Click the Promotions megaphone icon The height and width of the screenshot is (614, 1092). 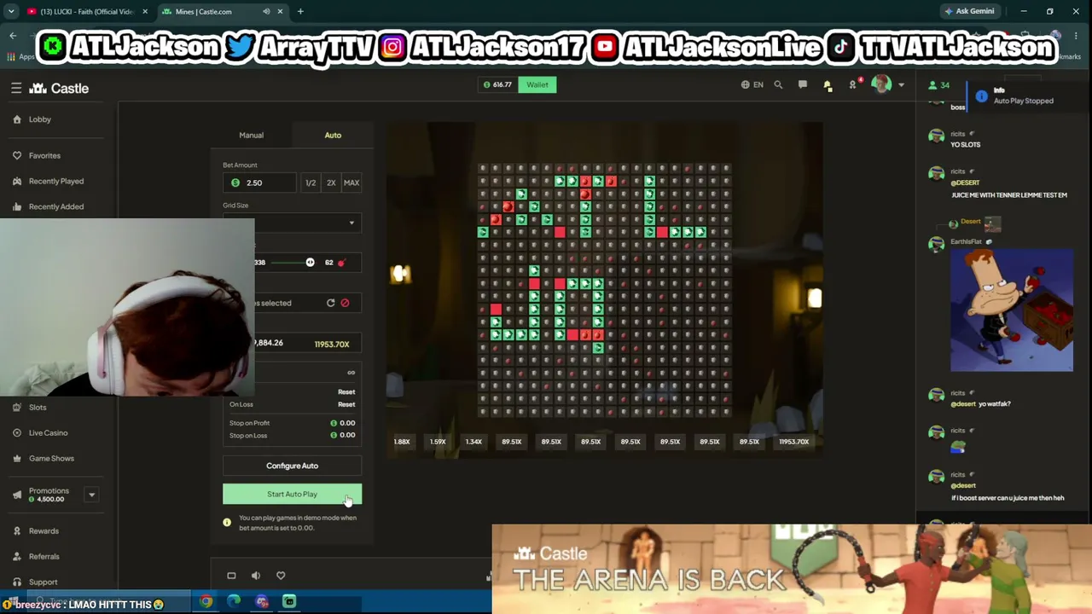coord(17,495)
